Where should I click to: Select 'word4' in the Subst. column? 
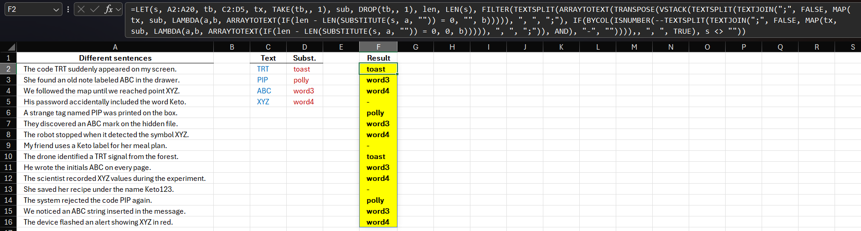click(x=304, y=102)
